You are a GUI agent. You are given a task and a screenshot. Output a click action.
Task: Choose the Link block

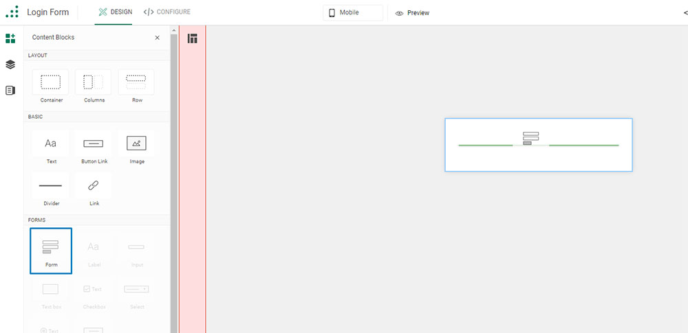click(x=94, y=190)
